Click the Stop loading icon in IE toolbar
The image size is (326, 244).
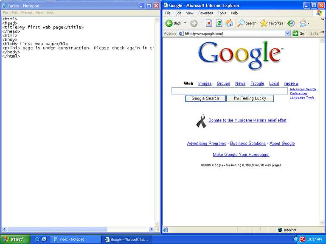[209, 23]
